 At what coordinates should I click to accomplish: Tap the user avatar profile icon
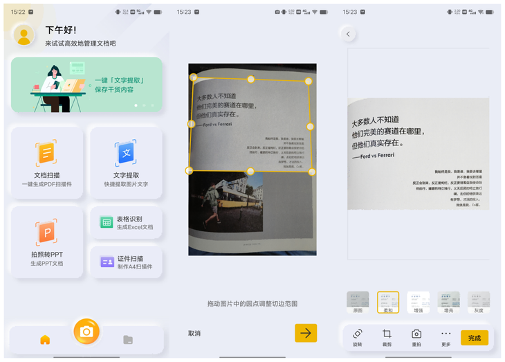24,35
